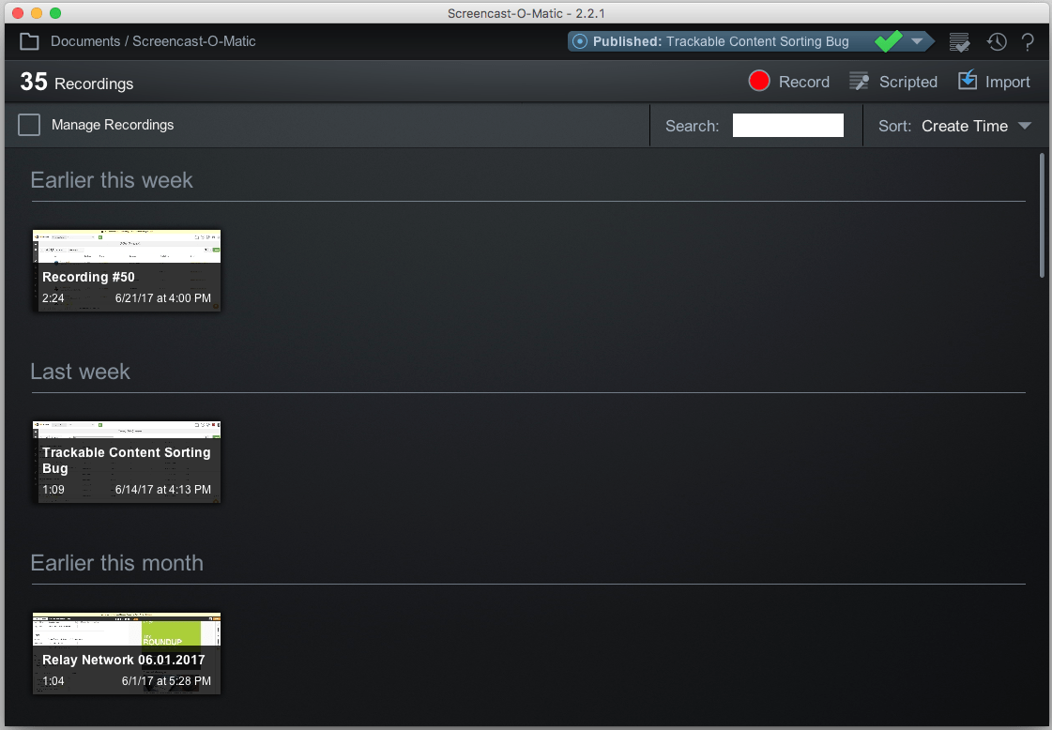The height and width of the screenshot is (730, 1052).
Task: Click the Scripted text button
Action: click(908, 82)
